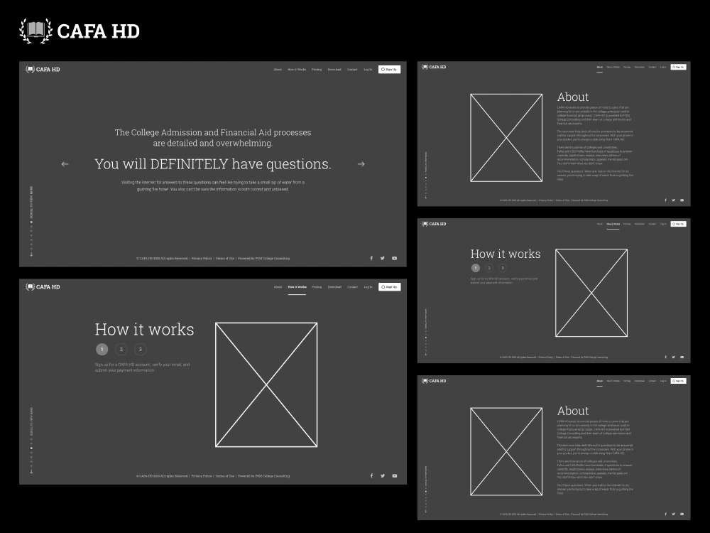Image resolution: width=710 pixels, height=533 pixels.
Task: Click Twitter icon in large How it works footer
Action: coord(383,476)
